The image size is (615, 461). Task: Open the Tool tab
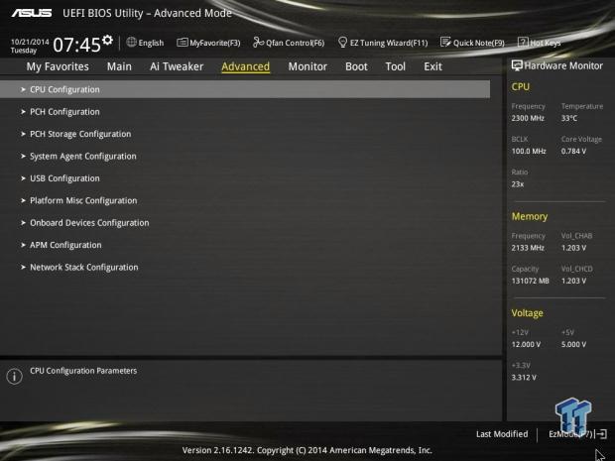(396, 66)
